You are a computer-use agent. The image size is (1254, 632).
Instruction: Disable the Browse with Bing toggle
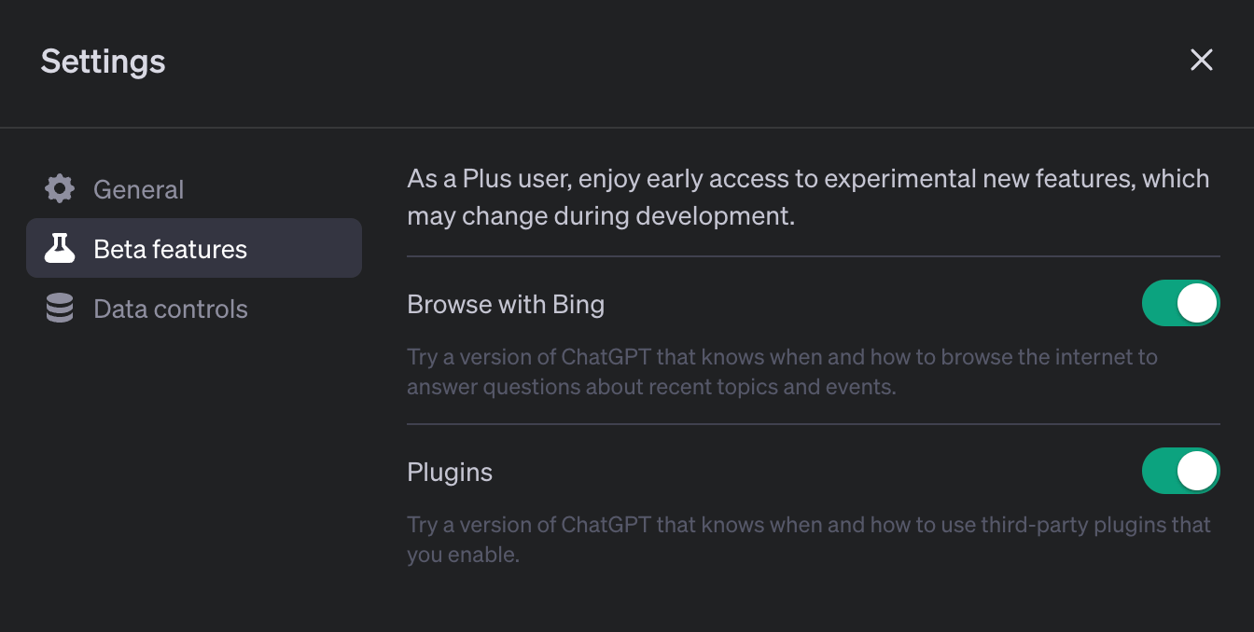(1180, 304)
